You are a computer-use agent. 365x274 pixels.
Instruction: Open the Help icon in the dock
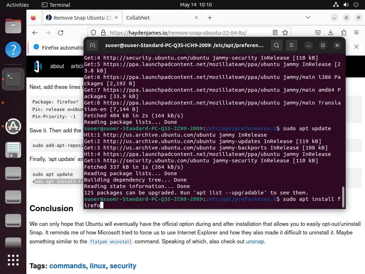coord(13,49)
